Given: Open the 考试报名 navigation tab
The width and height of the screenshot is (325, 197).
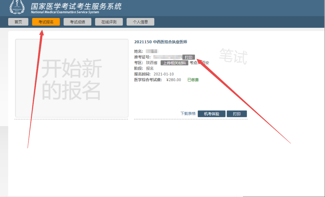Looking at the screenshot, I should point(46,22).
